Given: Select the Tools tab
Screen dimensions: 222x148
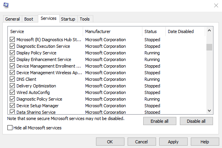Looking at the screenshot, I should pyautogui.click(x=85, y=19).
